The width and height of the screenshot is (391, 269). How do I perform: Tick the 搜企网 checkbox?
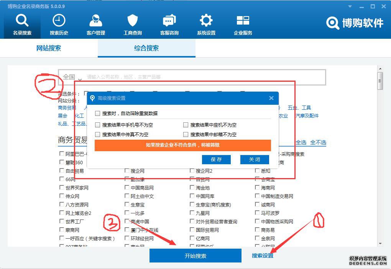(127, 171)
